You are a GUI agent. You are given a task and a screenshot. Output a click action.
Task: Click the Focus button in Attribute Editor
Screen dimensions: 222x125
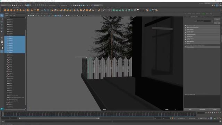click(217, 19)
